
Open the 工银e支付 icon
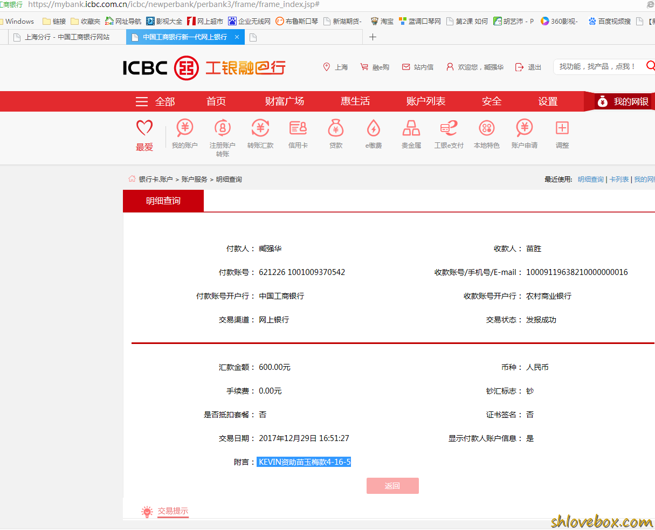[449, 128]
